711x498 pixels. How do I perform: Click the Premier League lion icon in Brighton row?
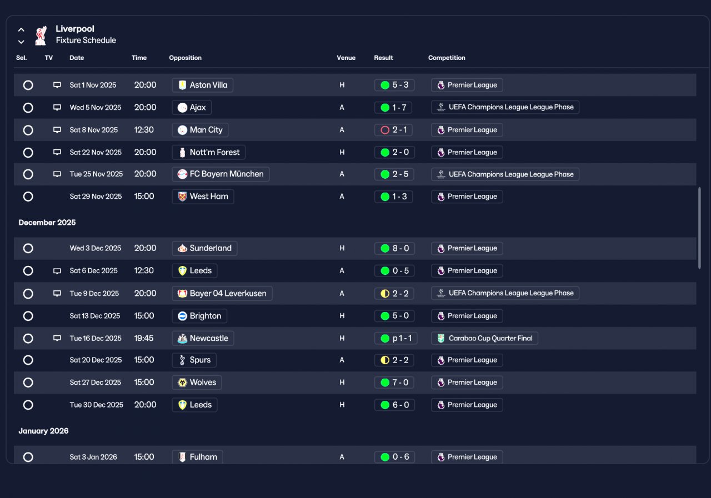pos(441,316)
